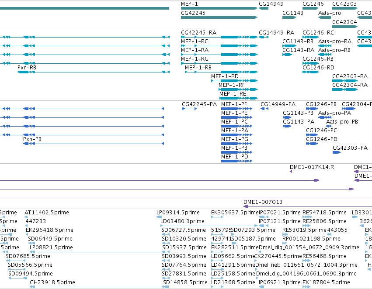Select the "DME1-017K14.R" feature label
Screen dimensions: 372x289
(312, 168)
